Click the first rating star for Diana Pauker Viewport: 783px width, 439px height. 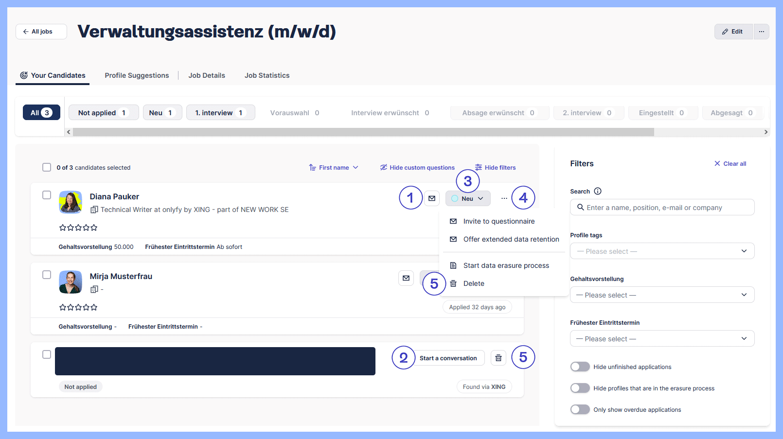pyautogui.click(x=63, y=227)
